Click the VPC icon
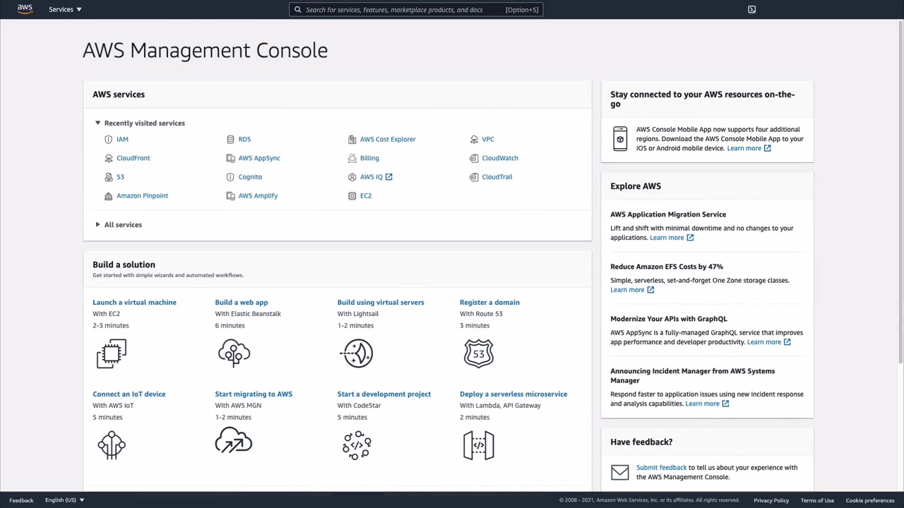This screenshot has height=508, width=904. 474,140
